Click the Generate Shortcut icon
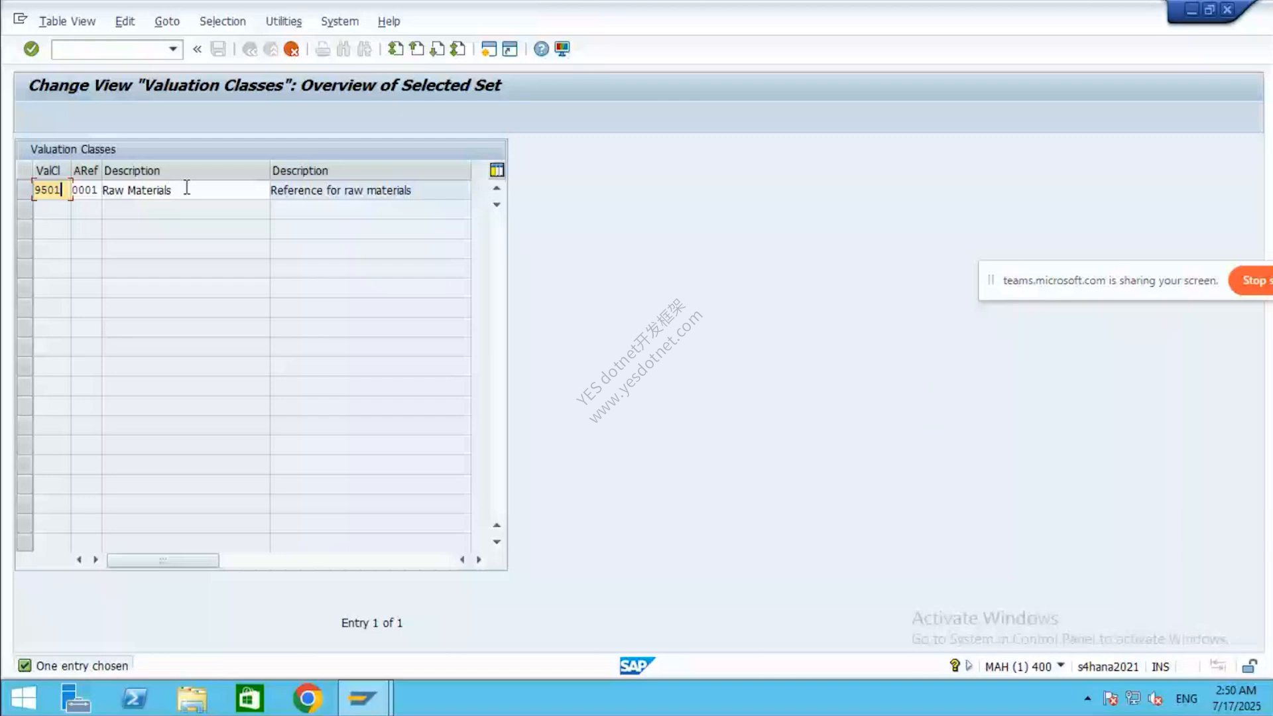 point(510,49)
